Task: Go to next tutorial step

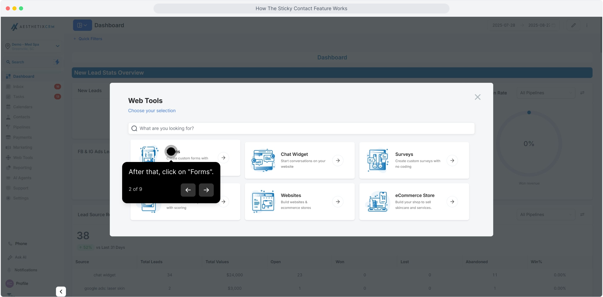Action: point(206,190)
